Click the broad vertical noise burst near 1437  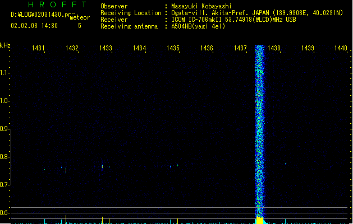coord(260,130)
